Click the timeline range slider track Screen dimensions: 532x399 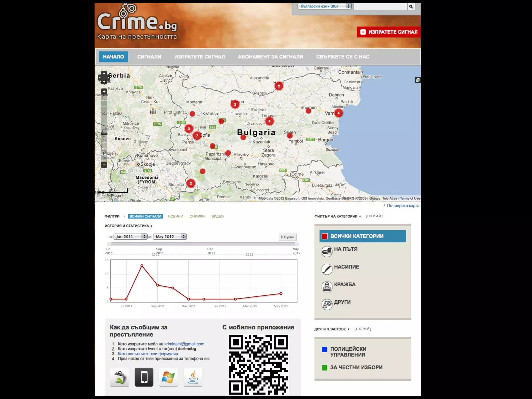(203, 244)
